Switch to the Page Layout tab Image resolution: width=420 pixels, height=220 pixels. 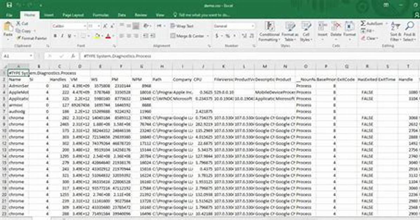click(x=73, y=15)
